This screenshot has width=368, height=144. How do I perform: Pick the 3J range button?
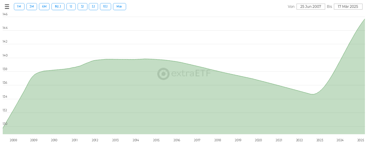coord(82,6)
